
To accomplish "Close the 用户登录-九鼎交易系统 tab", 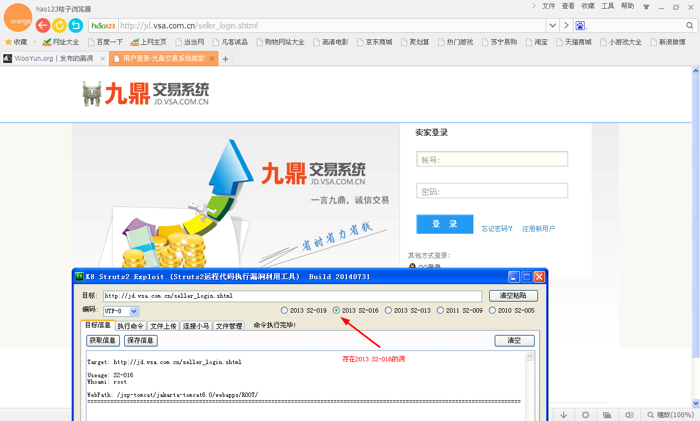I will (x=211, y=59).
